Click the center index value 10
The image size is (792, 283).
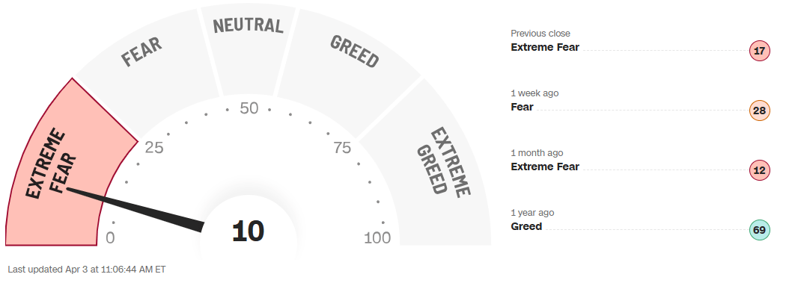coord(248,231)
